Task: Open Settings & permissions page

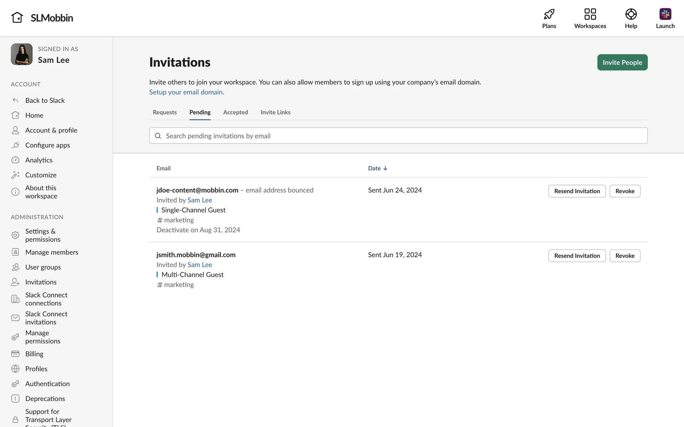Action: 43,235
